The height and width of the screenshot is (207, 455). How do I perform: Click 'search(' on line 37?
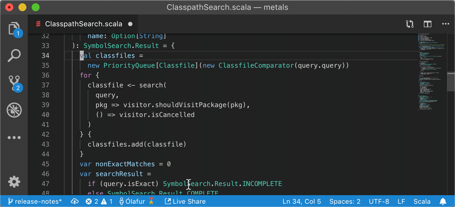[153, 85]
